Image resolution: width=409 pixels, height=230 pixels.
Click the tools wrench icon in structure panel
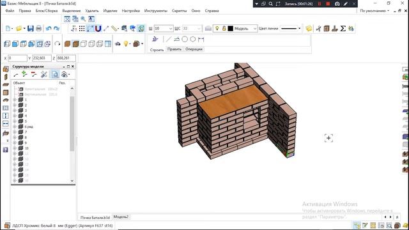tap(44, 74)
